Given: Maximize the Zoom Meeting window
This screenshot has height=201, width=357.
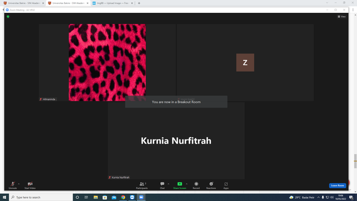Looking at the screenshot, I should [x=336, y=10].
